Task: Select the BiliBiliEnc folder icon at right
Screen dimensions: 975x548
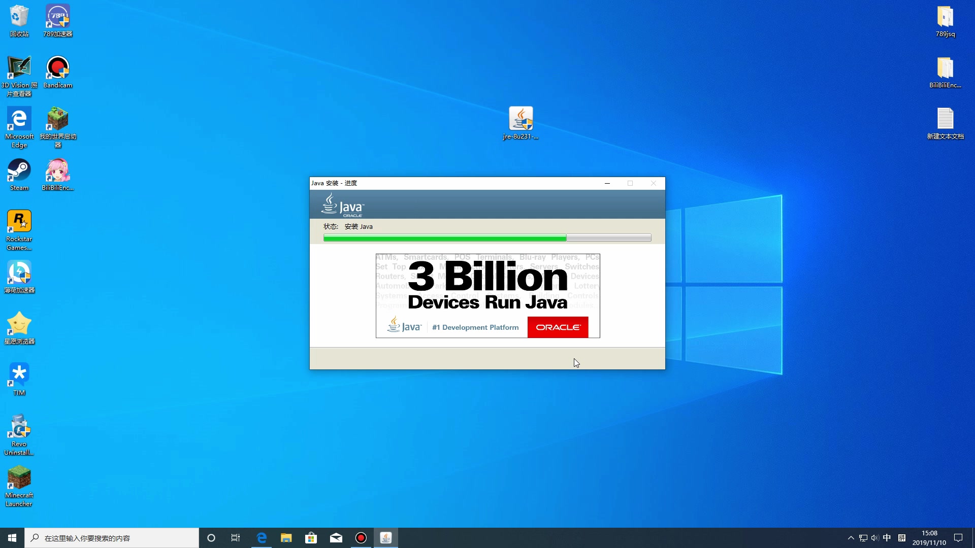Action: 945,72
